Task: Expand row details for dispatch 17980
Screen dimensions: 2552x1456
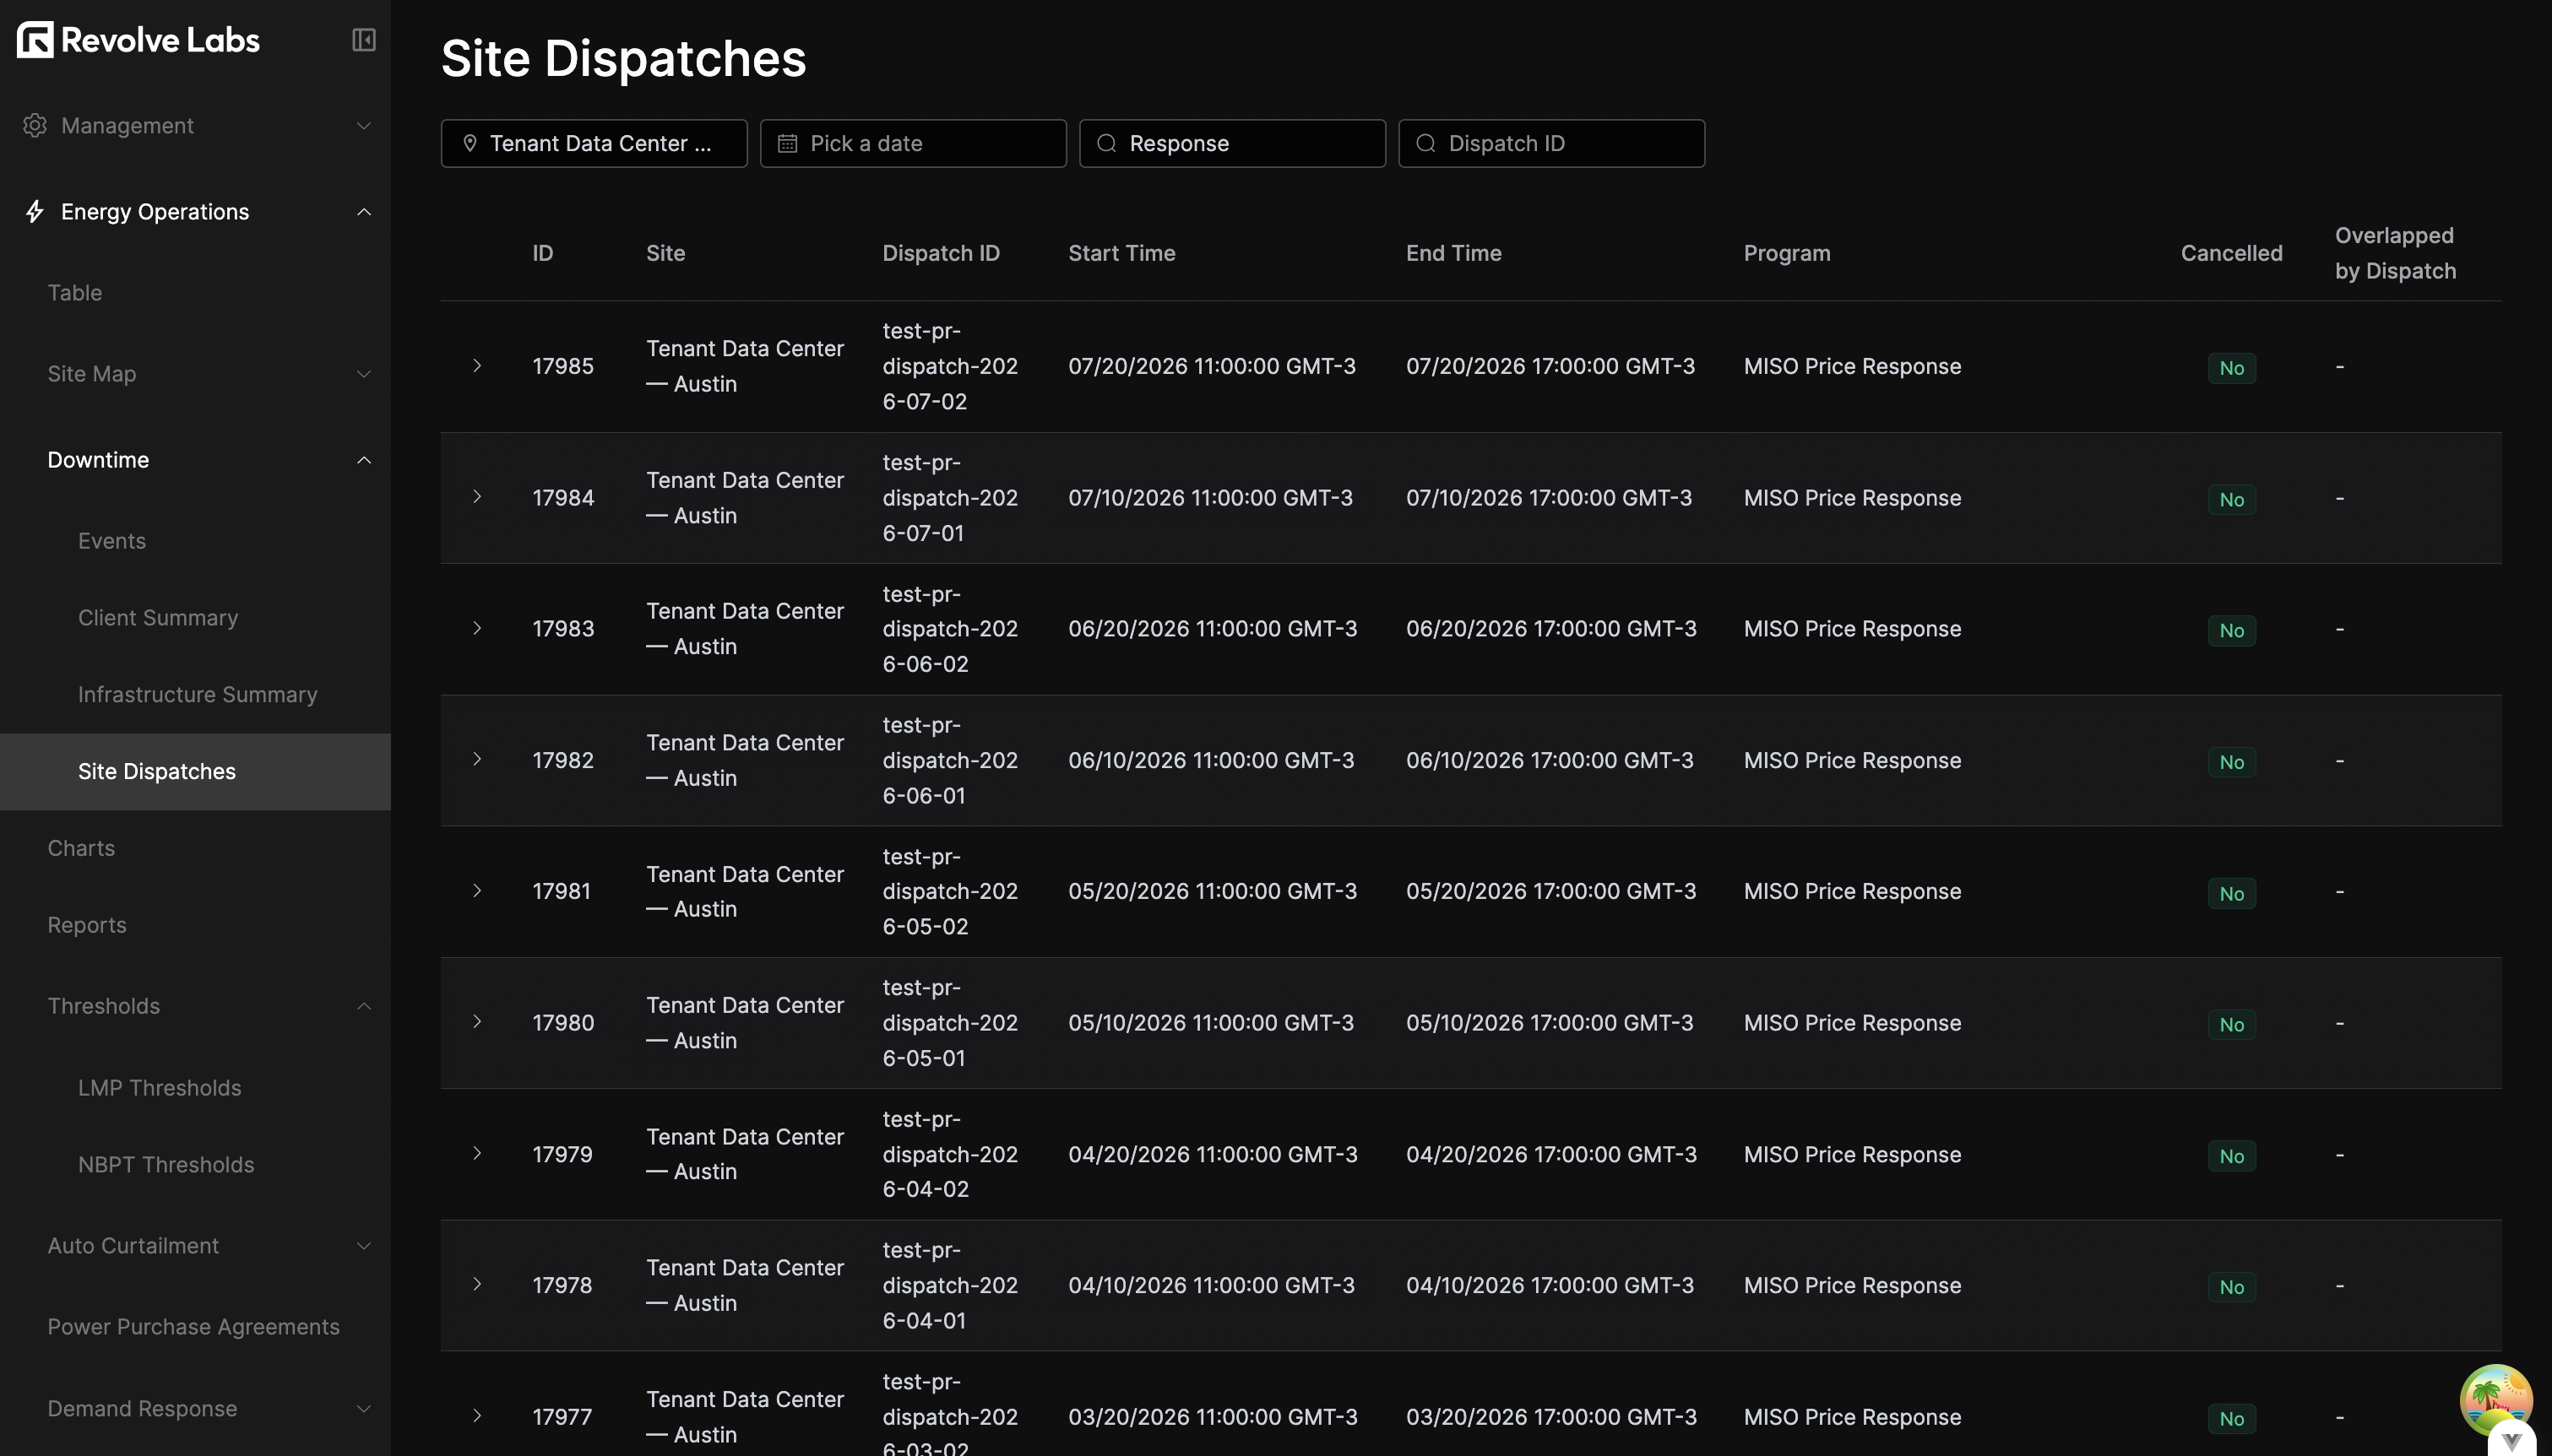Action: click(x=477, y=1022)
